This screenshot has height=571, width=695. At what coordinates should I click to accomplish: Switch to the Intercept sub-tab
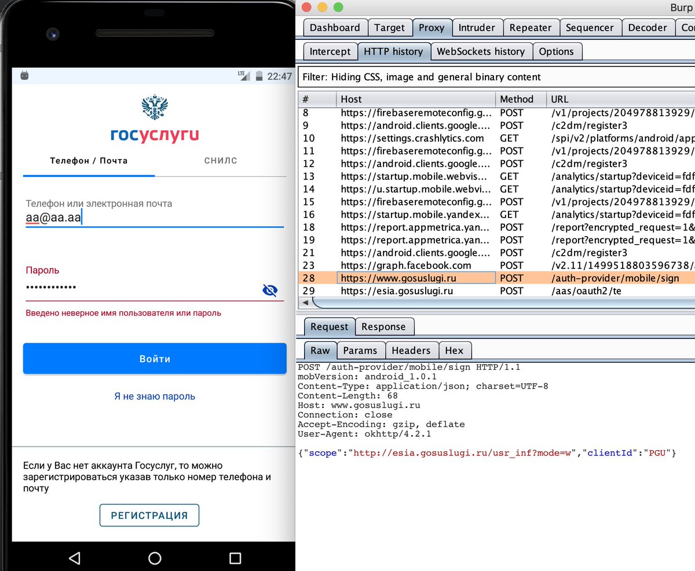[x=330, y=51]
